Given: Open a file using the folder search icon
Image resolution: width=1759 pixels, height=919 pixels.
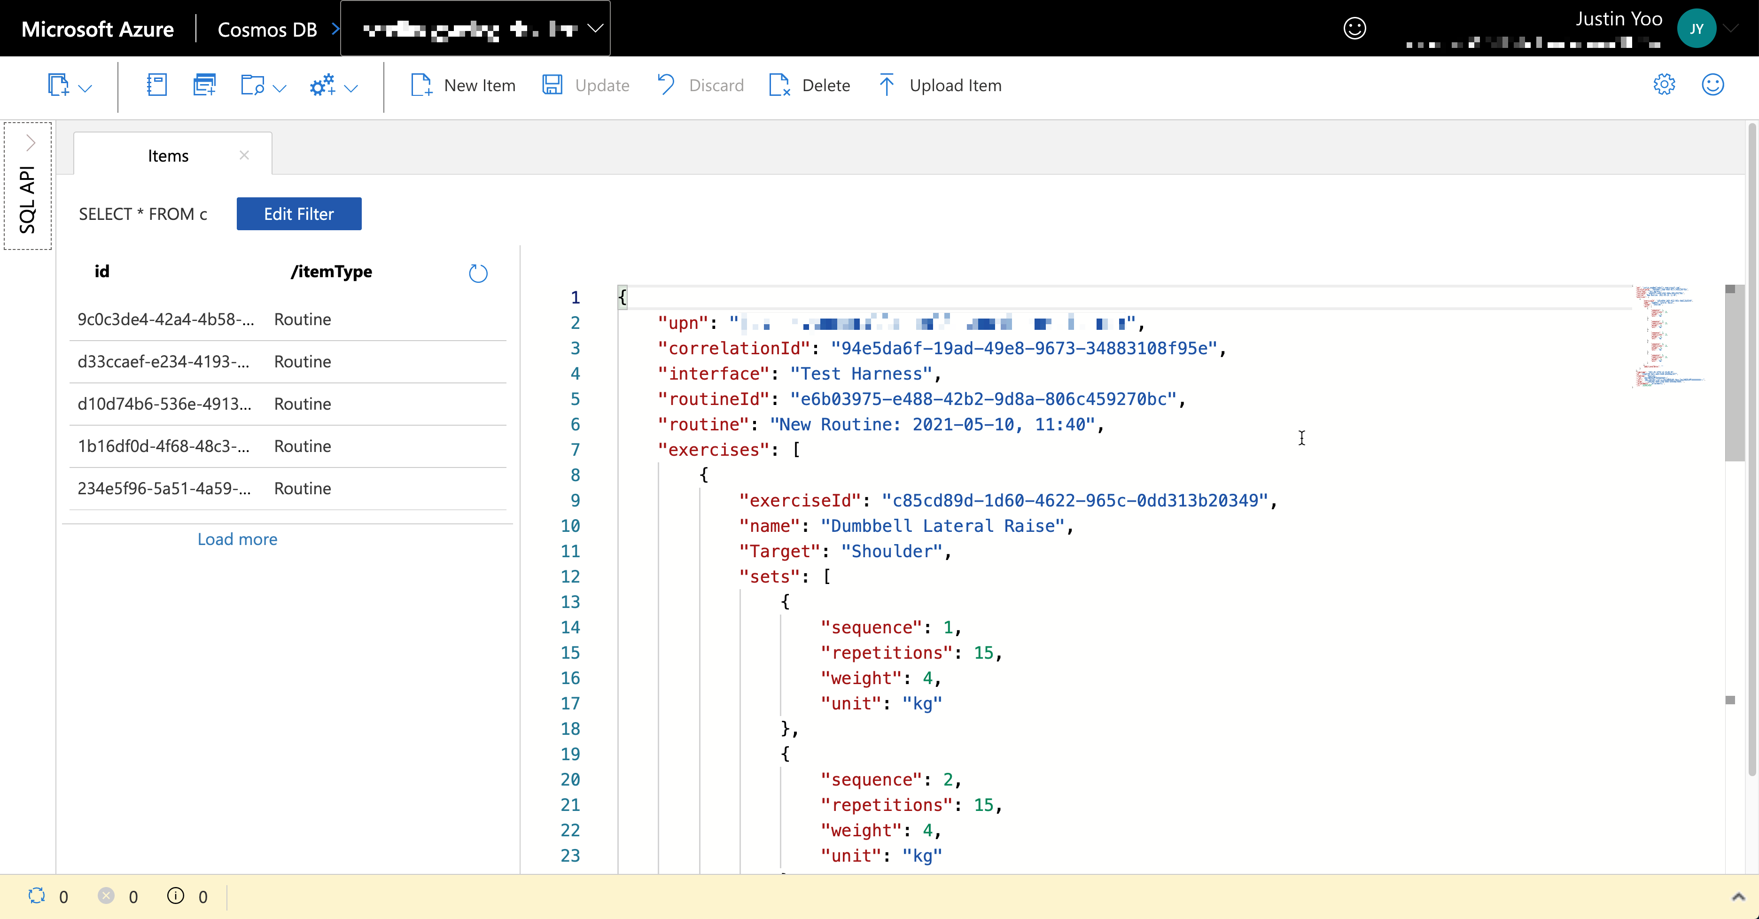Looking at the screenshot, I should click(253, 86).
